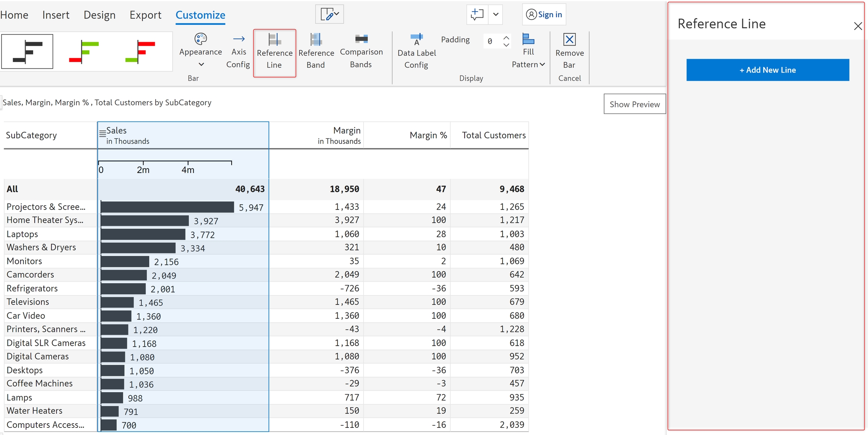Click the Show Preview button
Image resolution: width=868 pixels, height=435 pixels.
coord(634,104)
